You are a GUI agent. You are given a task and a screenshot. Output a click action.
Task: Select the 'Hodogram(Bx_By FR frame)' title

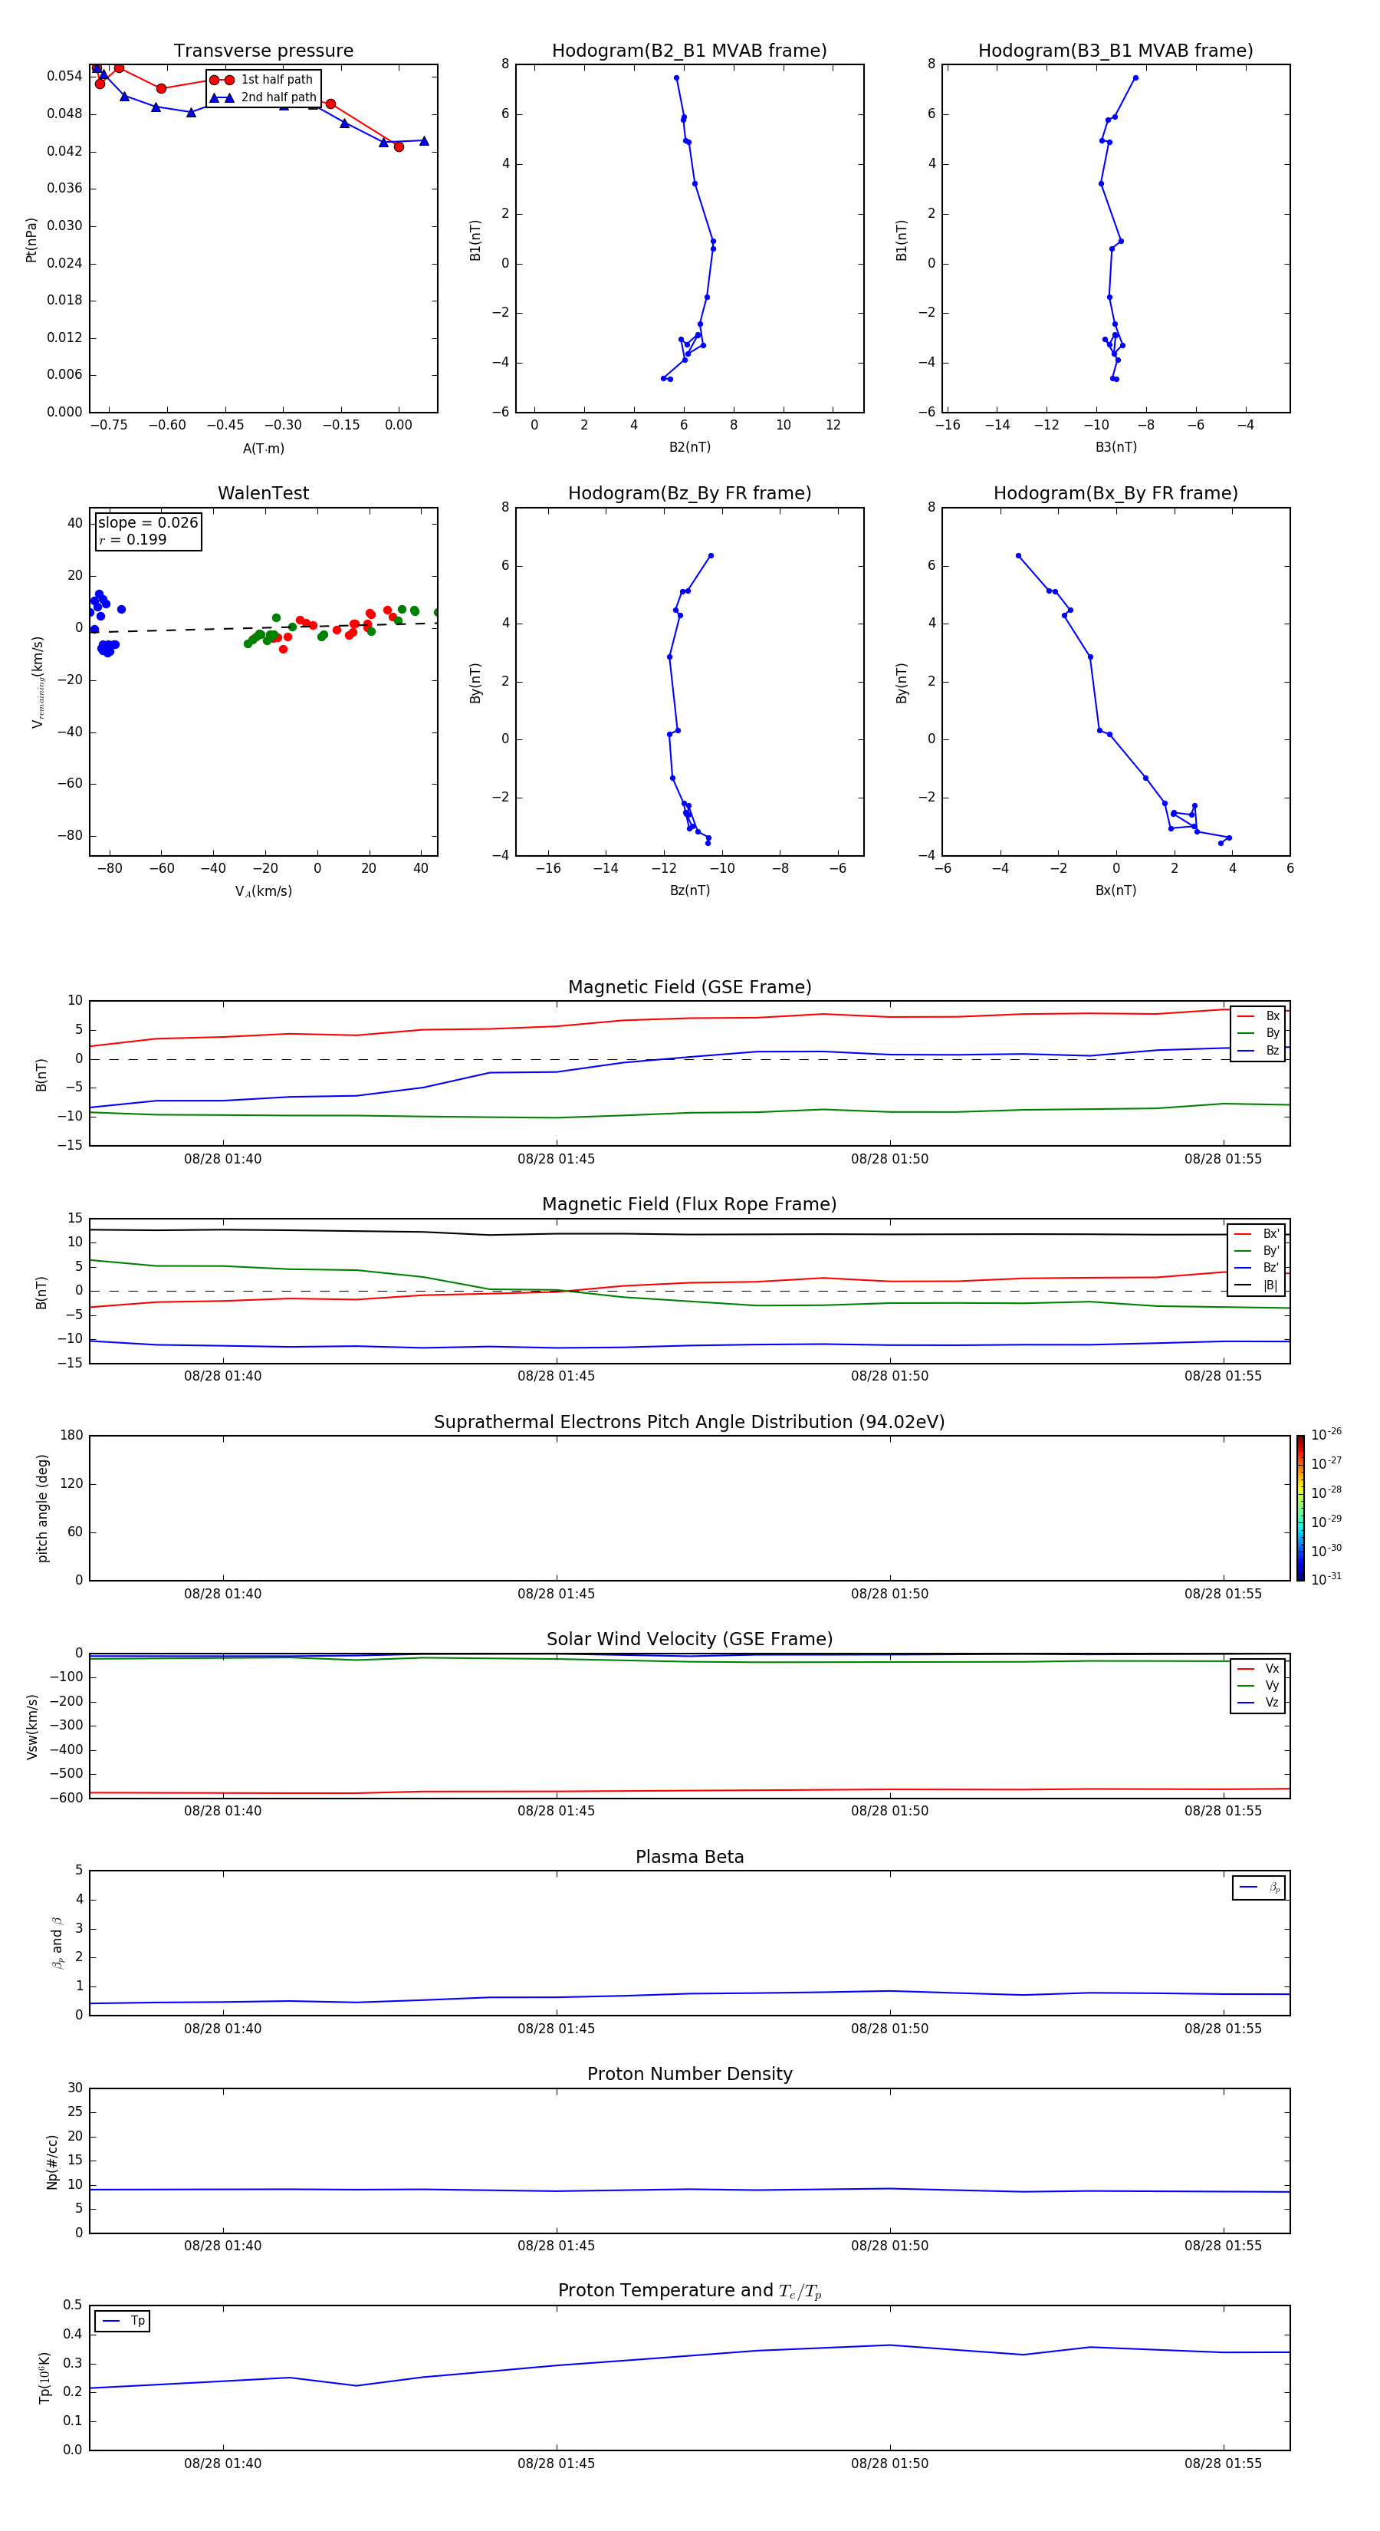(1115, 493)
